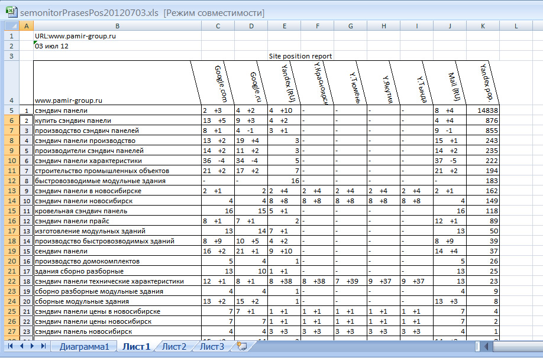The height and width of the screenshot is (358, 543).
Task: Click 'строительство промышленных объектов' cell
Action: pyautogui.click(x=117, y=171)
